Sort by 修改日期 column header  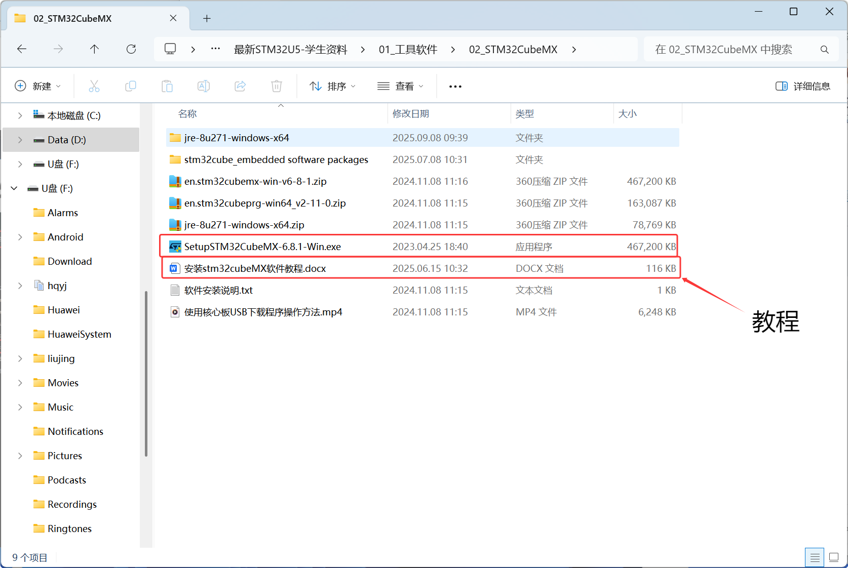click(449, 114)
